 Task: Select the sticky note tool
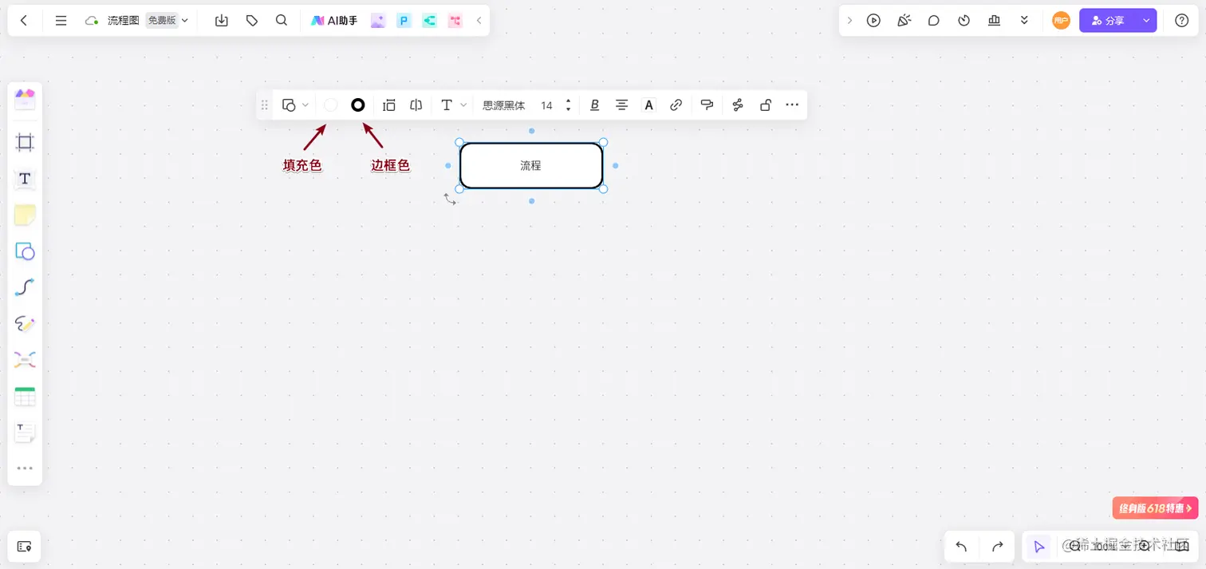(x=24, y=215)
